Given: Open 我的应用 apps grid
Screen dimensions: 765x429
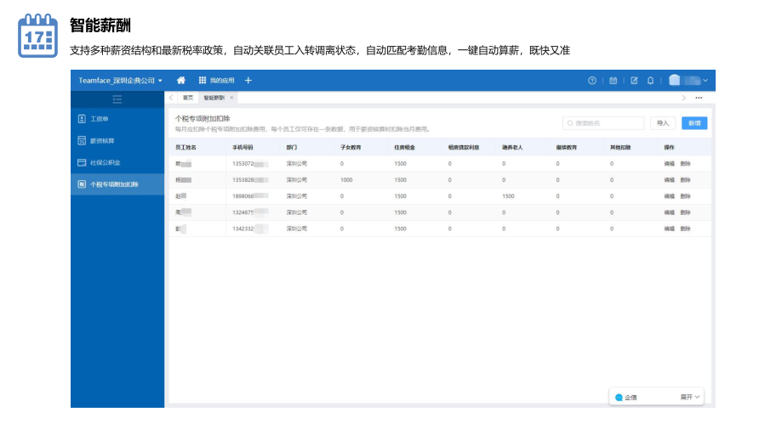Looking at the screenshot, I should pyautogui.click(x=217, y=81).
